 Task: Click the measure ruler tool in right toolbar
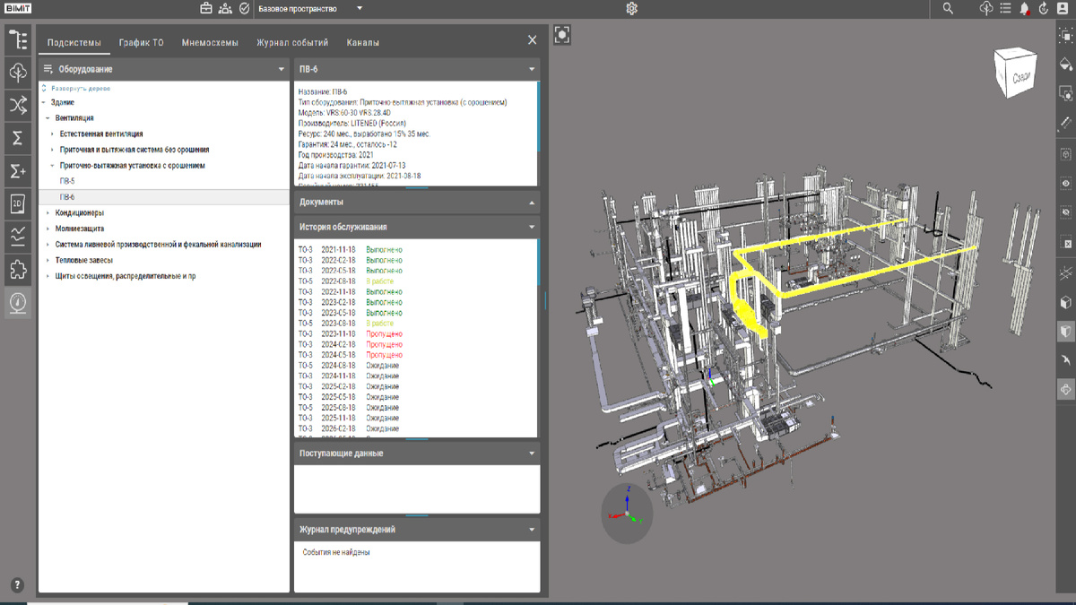(x=1065, y=122)
